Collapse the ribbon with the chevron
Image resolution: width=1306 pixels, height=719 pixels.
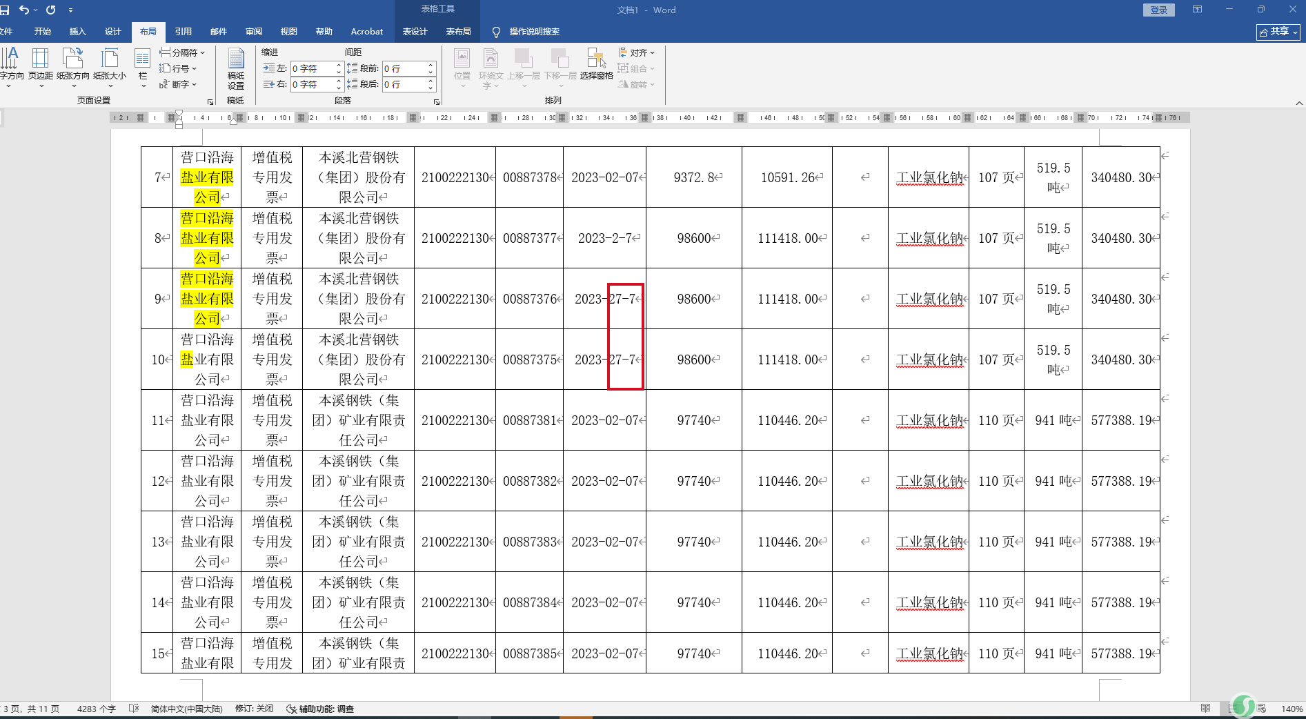pos(1299,103)
